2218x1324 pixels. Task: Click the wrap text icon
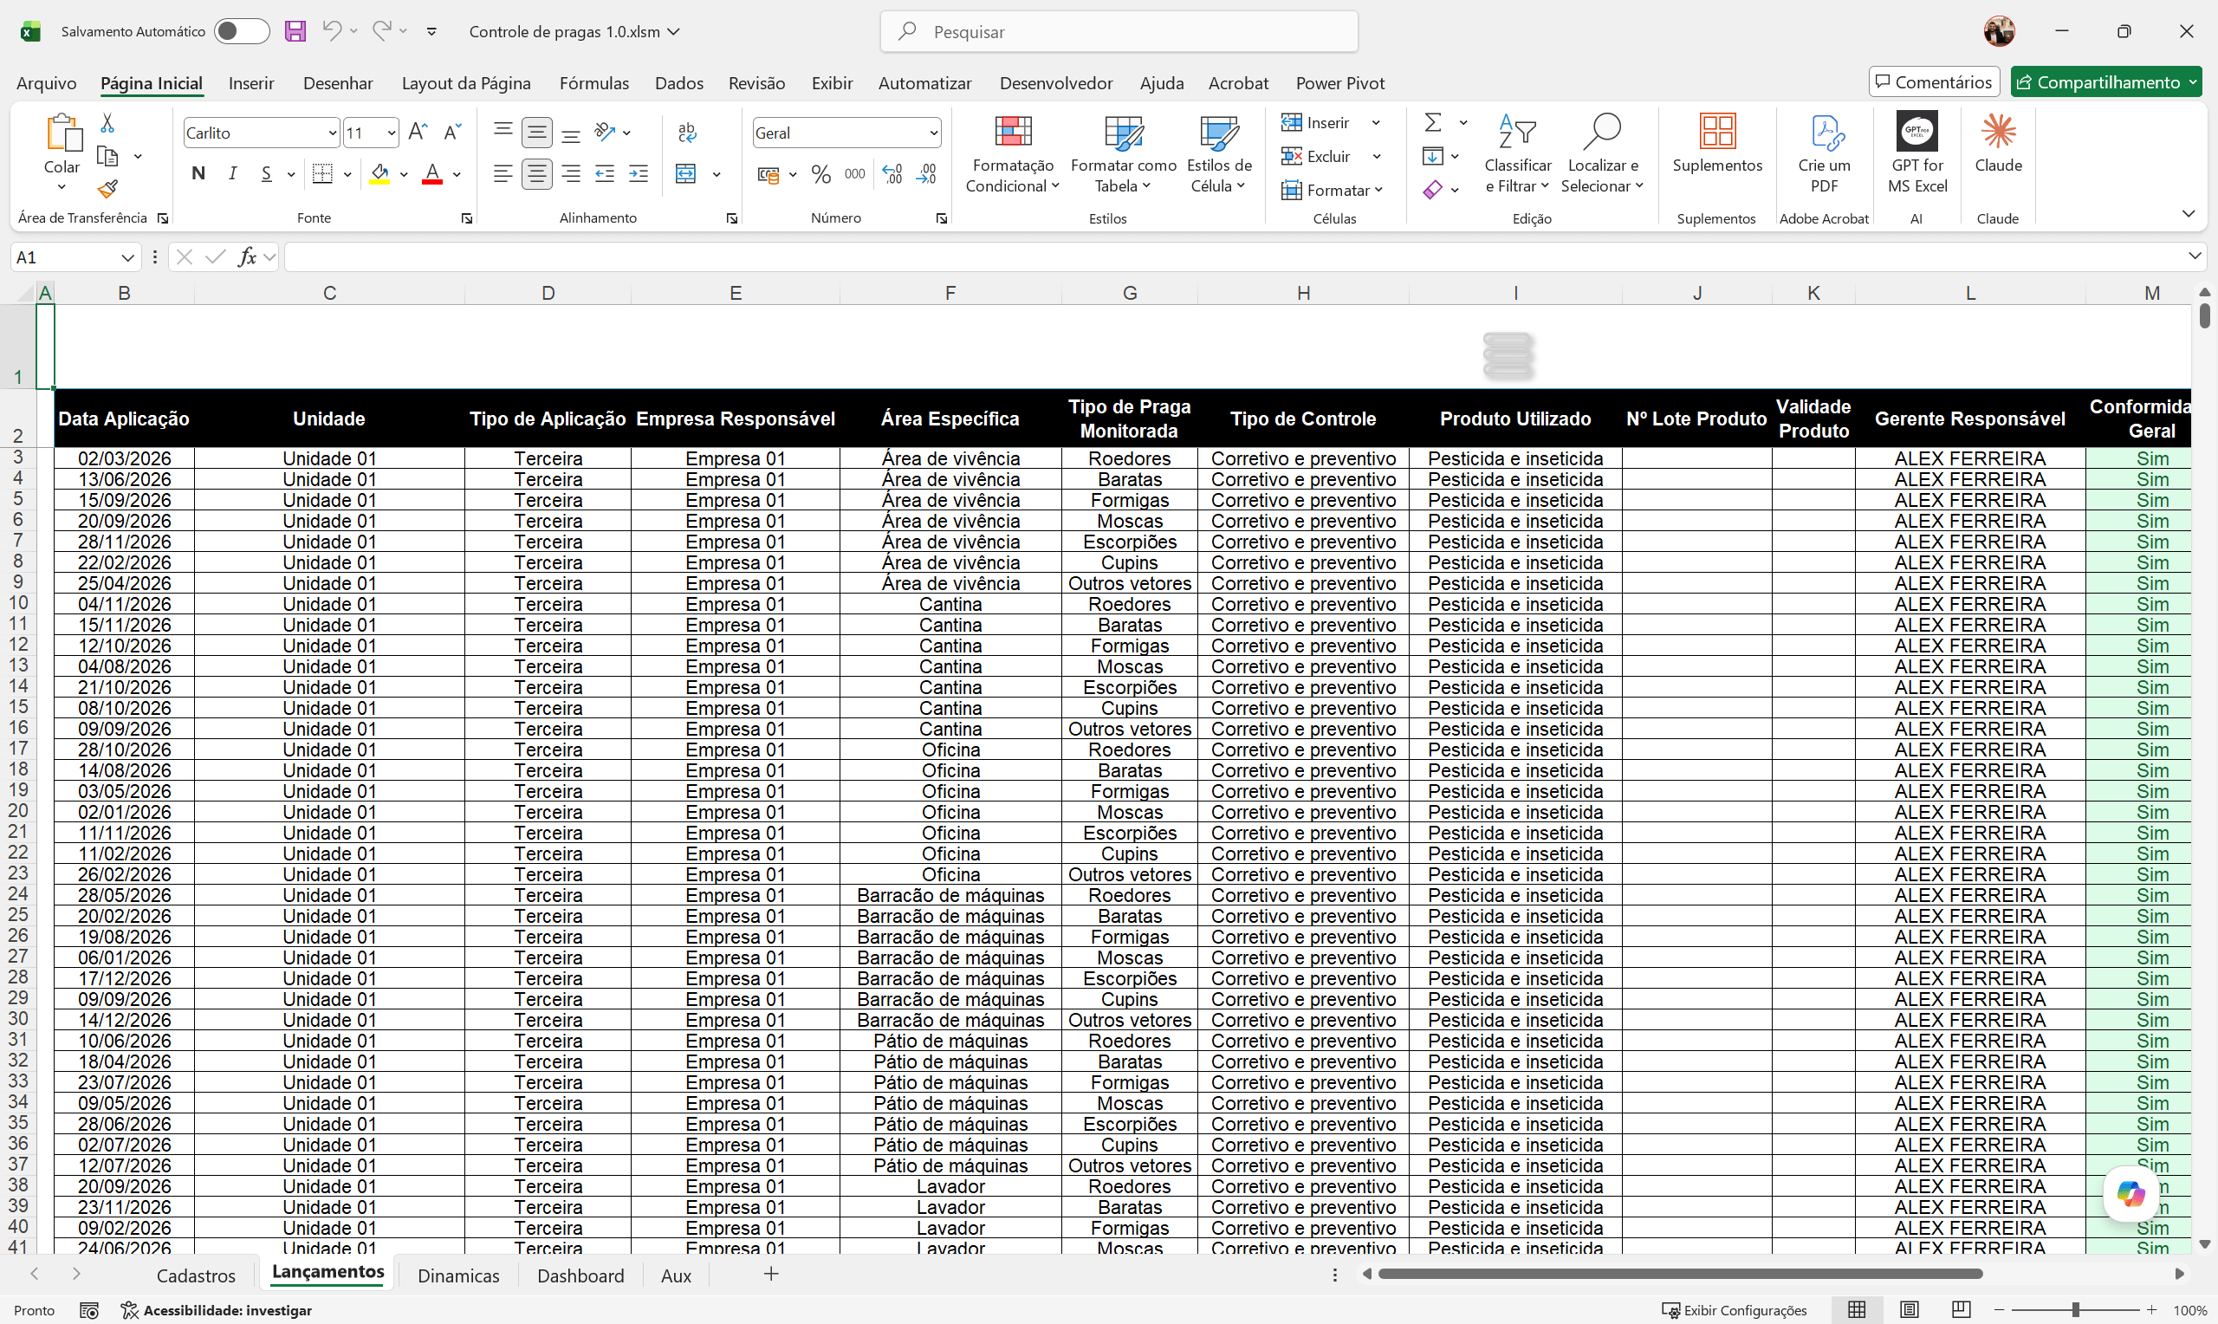tap(687, 133)
